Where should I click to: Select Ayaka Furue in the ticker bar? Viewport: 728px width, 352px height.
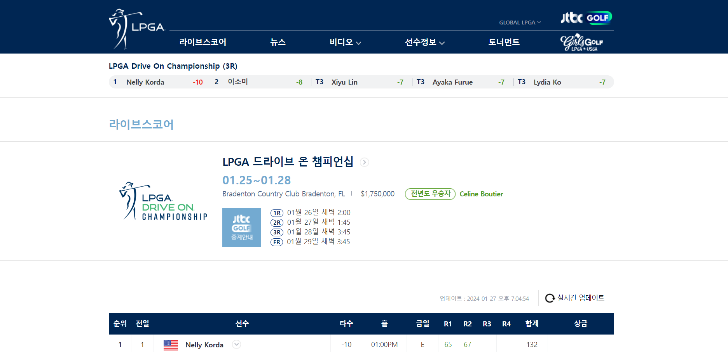(452, 82)
